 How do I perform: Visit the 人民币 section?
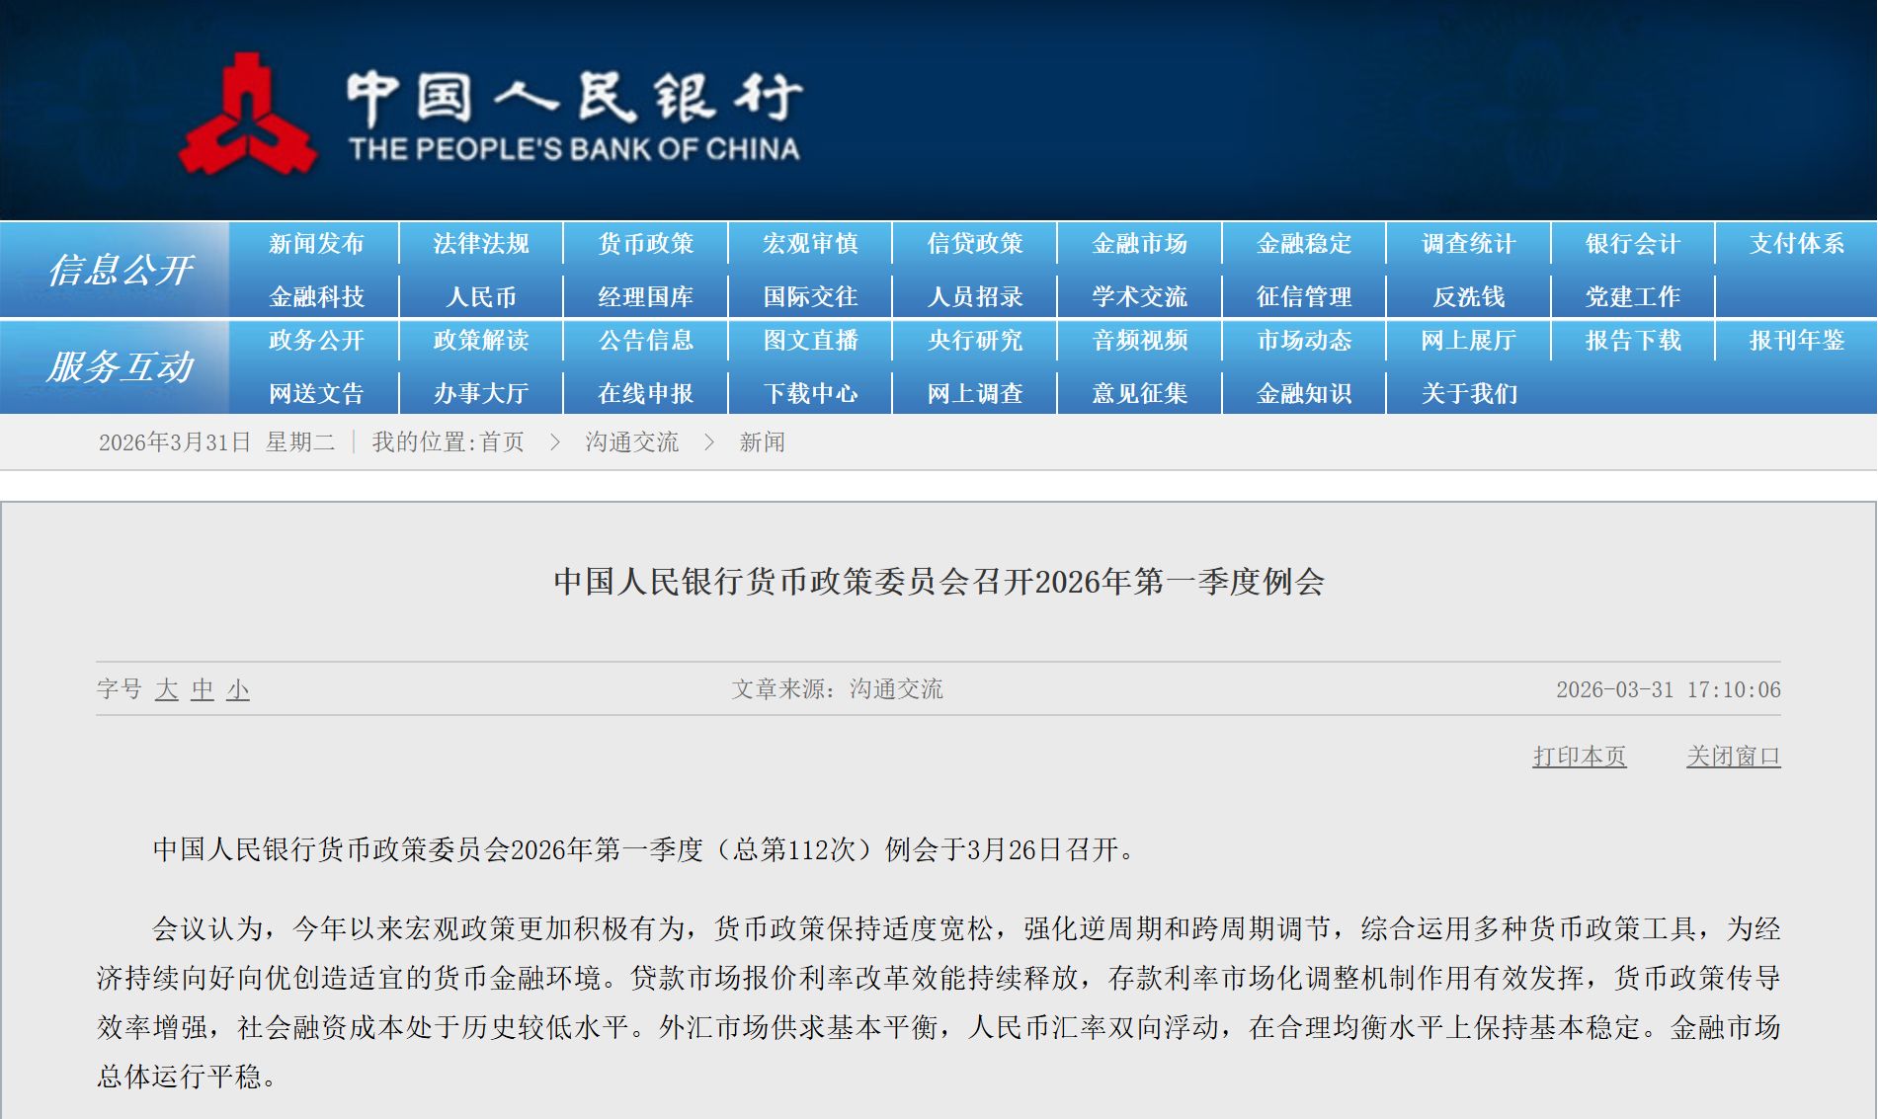pos(479,295)
